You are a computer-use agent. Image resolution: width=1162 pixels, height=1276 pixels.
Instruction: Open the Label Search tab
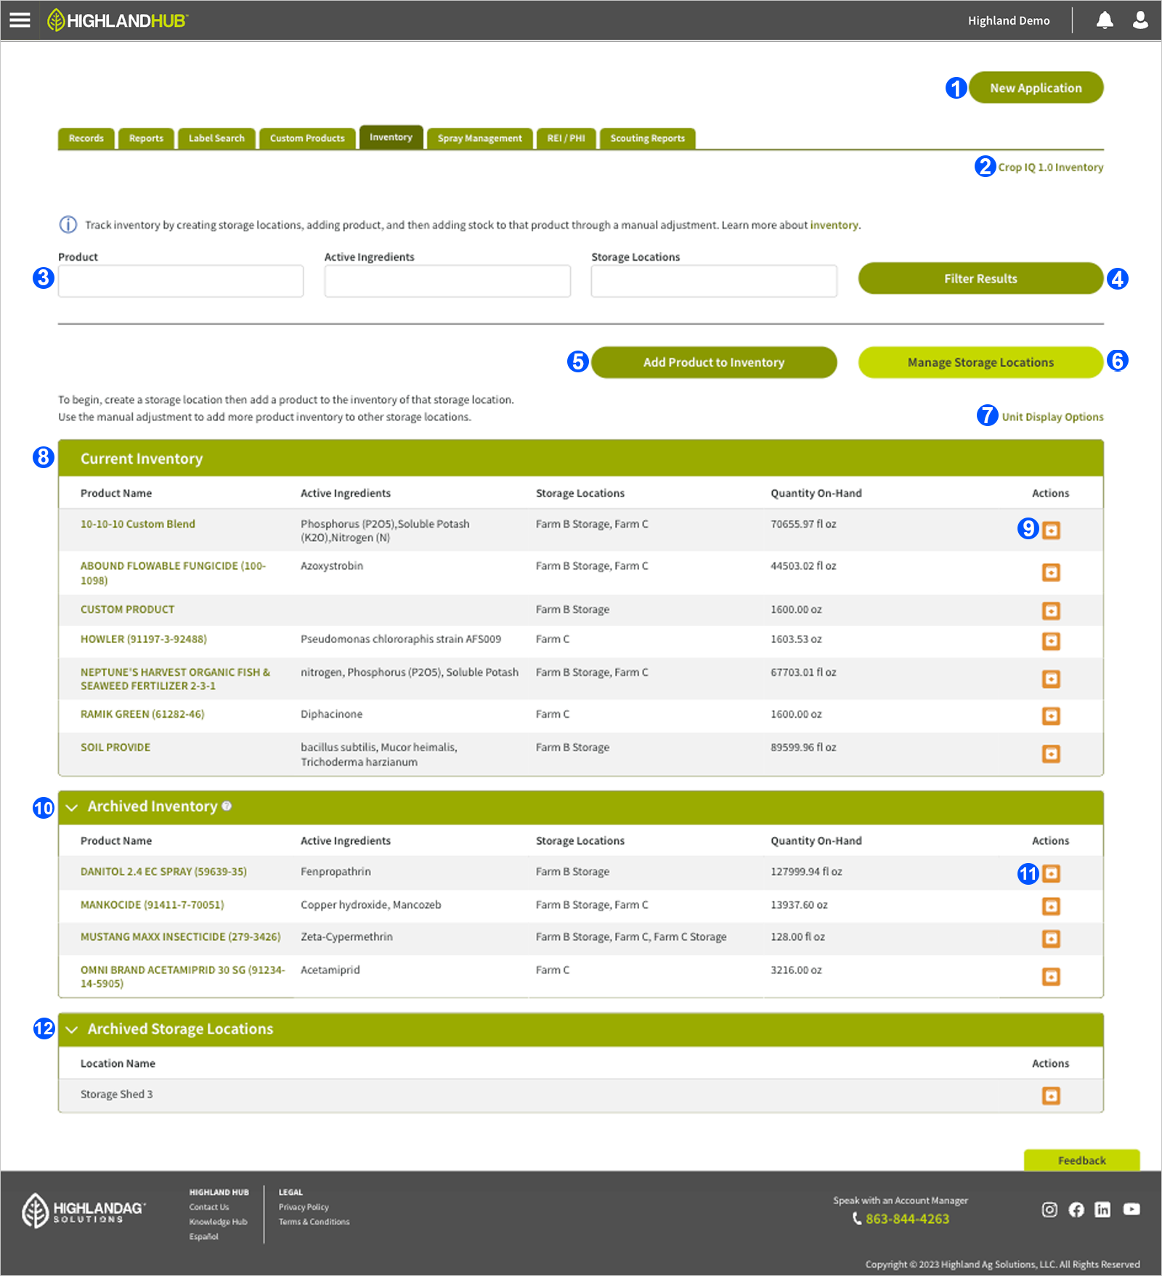point(216,138)
